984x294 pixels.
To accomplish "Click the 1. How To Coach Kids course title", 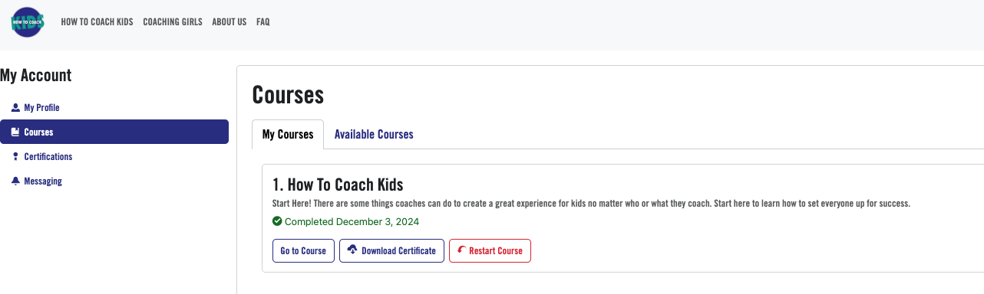I will tap(338, 185).
